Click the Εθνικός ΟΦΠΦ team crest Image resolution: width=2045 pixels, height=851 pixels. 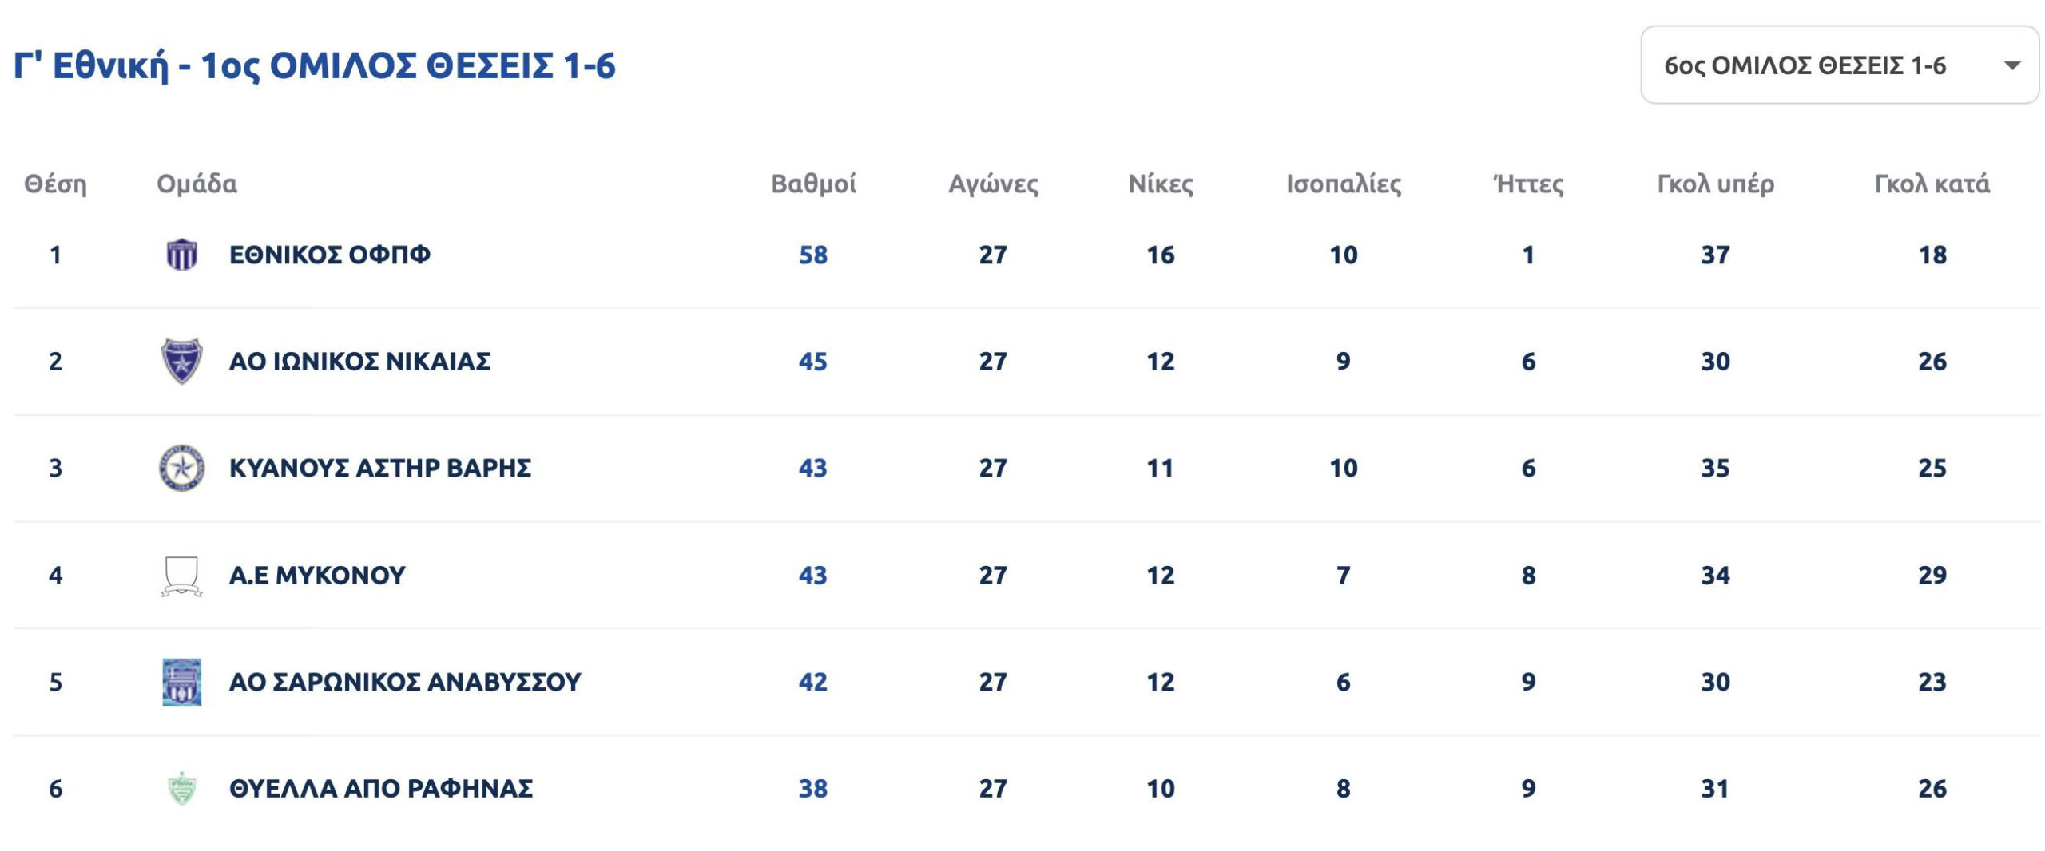pyautogui.click(x=181, y=255)
